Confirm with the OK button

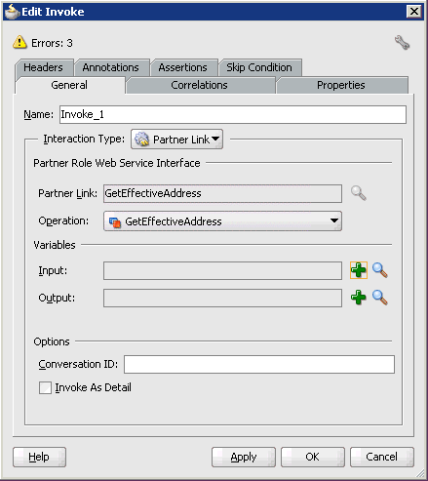coord(313,457)
